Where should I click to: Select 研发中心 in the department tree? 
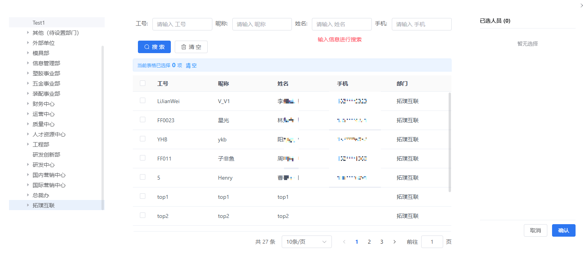43,165
